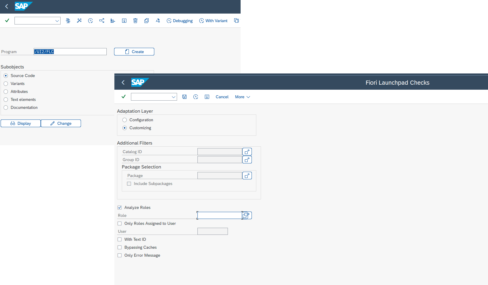Click the Program input field containing /UI2/FLC
The width and height of the screenshot is (488, 285).
(x=70, y=52)
